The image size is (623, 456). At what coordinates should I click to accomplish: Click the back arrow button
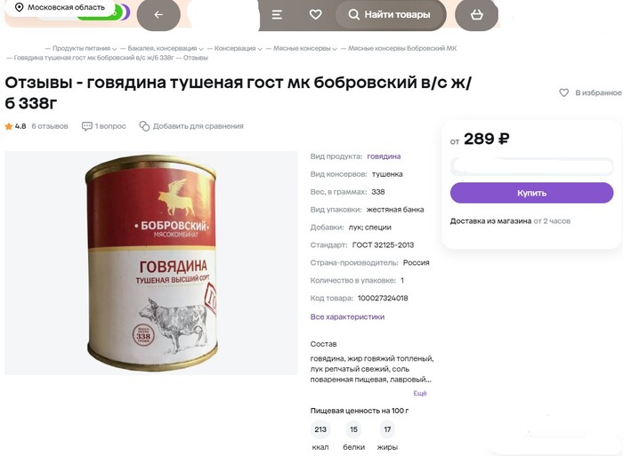click(x=158, y=15)
